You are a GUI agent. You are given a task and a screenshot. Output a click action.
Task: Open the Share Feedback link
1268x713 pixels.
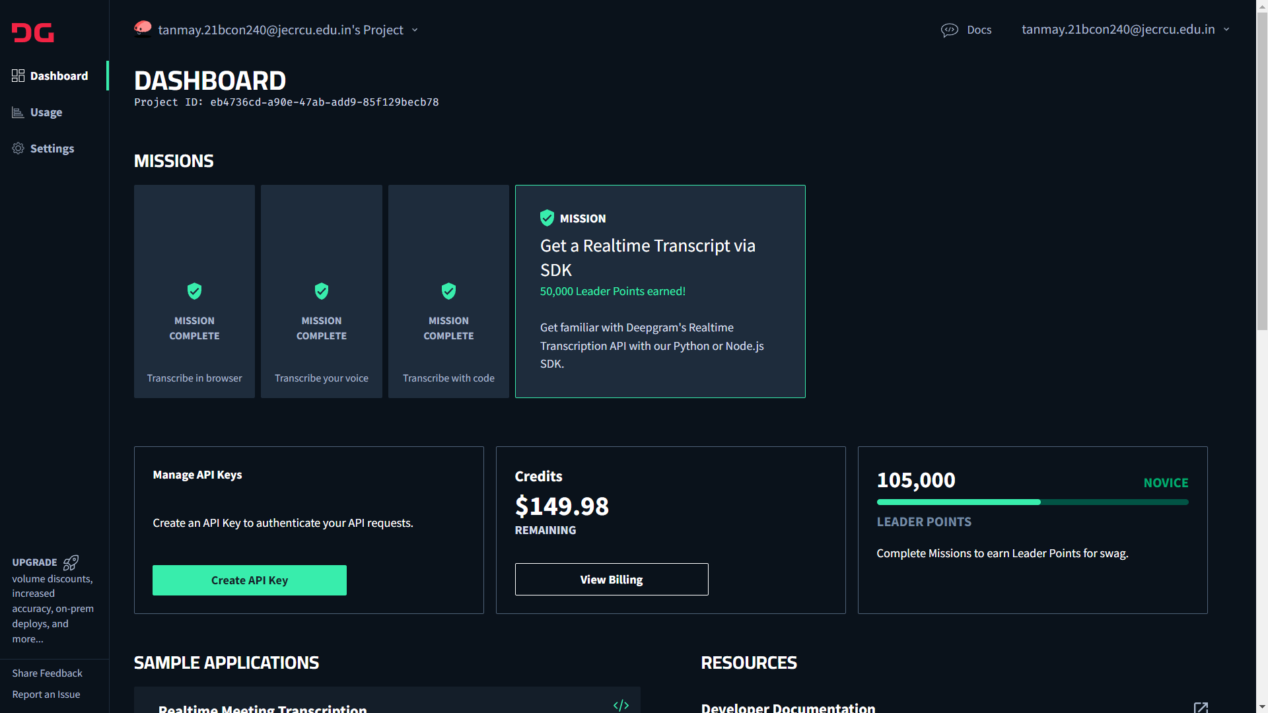(x=47, y=673)
